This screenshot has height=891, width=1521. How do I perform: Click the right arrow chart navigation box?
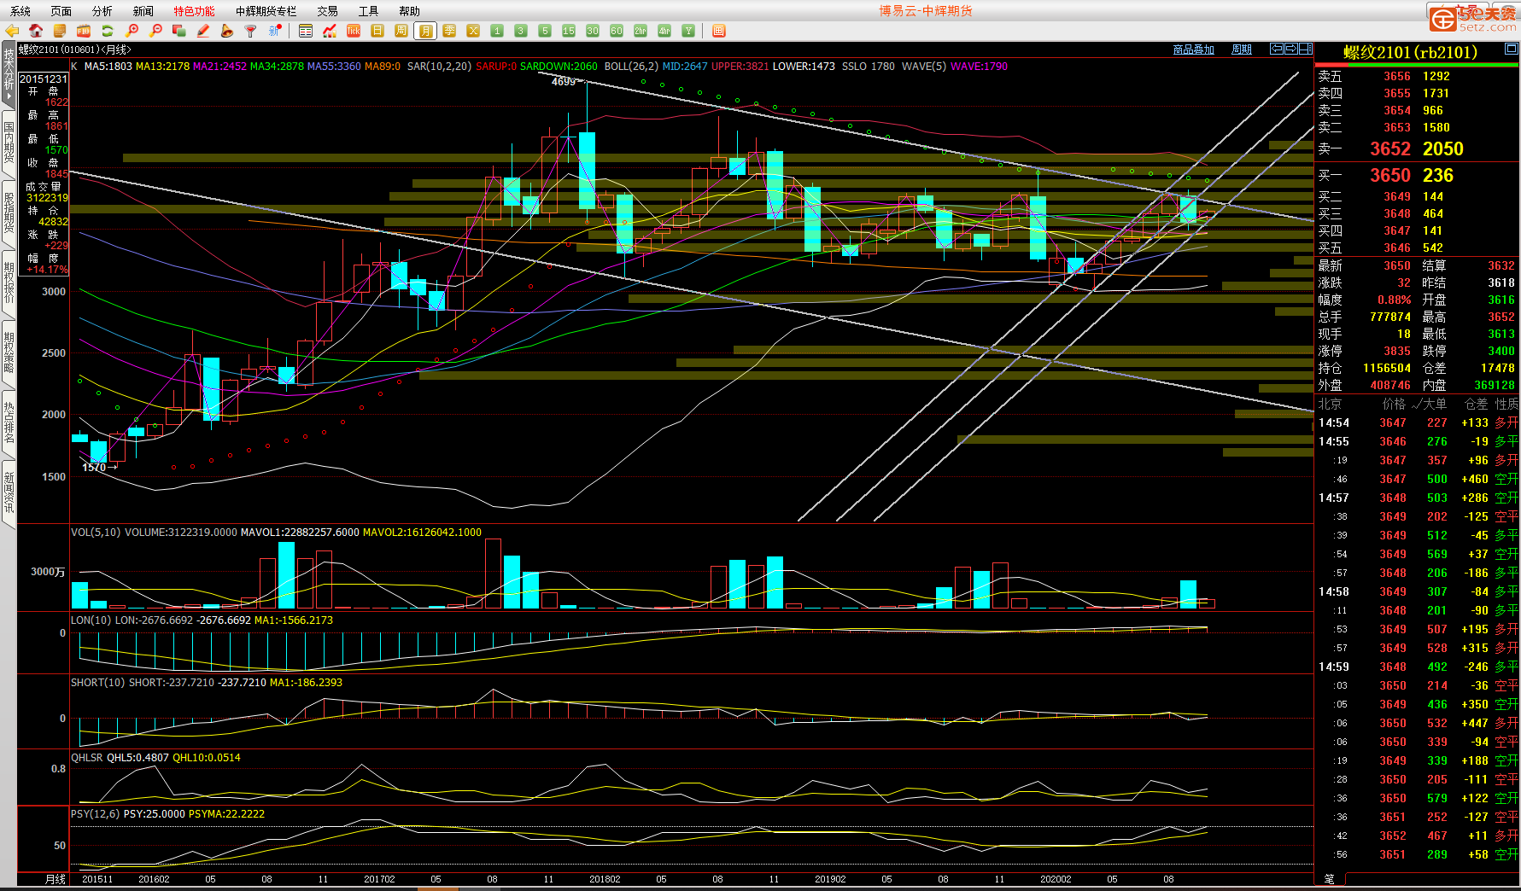pos(1291,49)
